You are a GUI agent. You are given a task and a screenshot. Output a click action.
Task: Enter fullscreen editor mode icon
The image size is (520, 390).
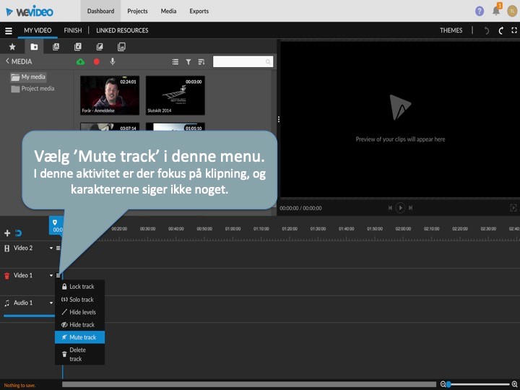click(514, 30)
